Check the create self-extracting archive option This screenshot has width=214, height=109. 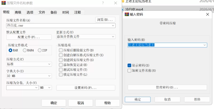pyautogui.click(x=61, y=55)
